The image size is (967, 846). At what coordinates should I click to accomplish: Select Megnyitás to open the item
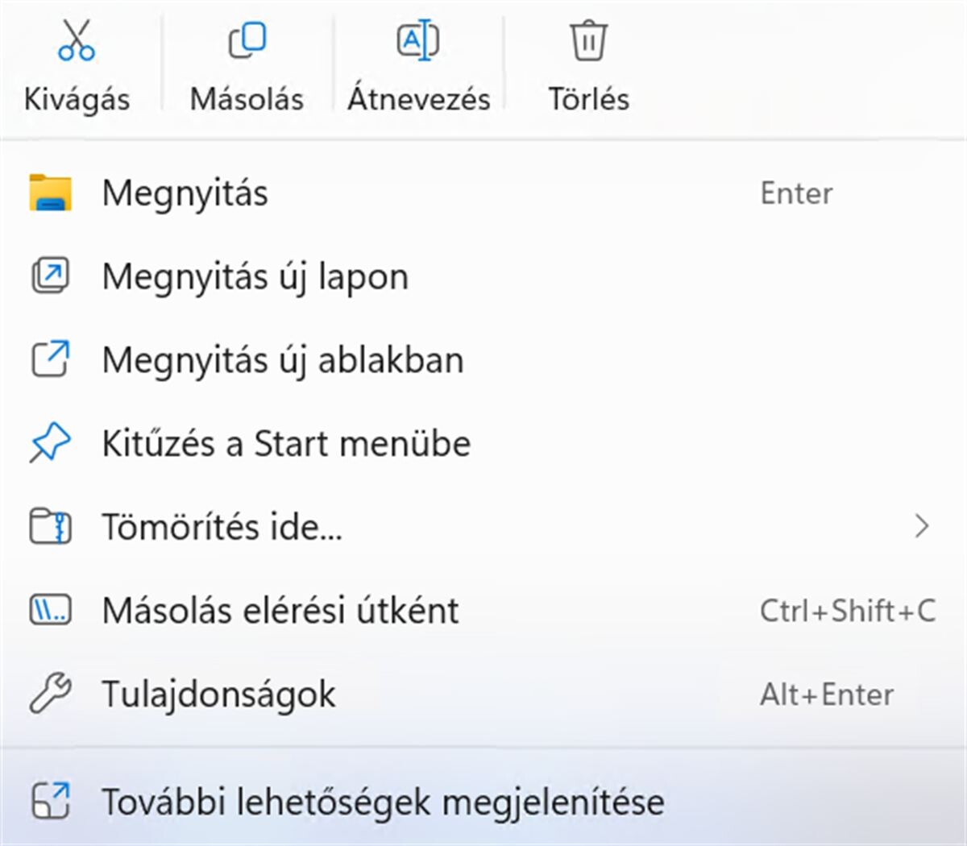185,193
